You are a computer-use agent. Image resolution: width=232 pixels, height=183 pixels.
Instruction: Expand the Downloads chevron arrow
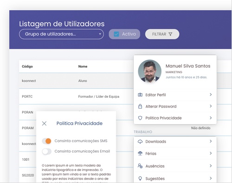211,141
